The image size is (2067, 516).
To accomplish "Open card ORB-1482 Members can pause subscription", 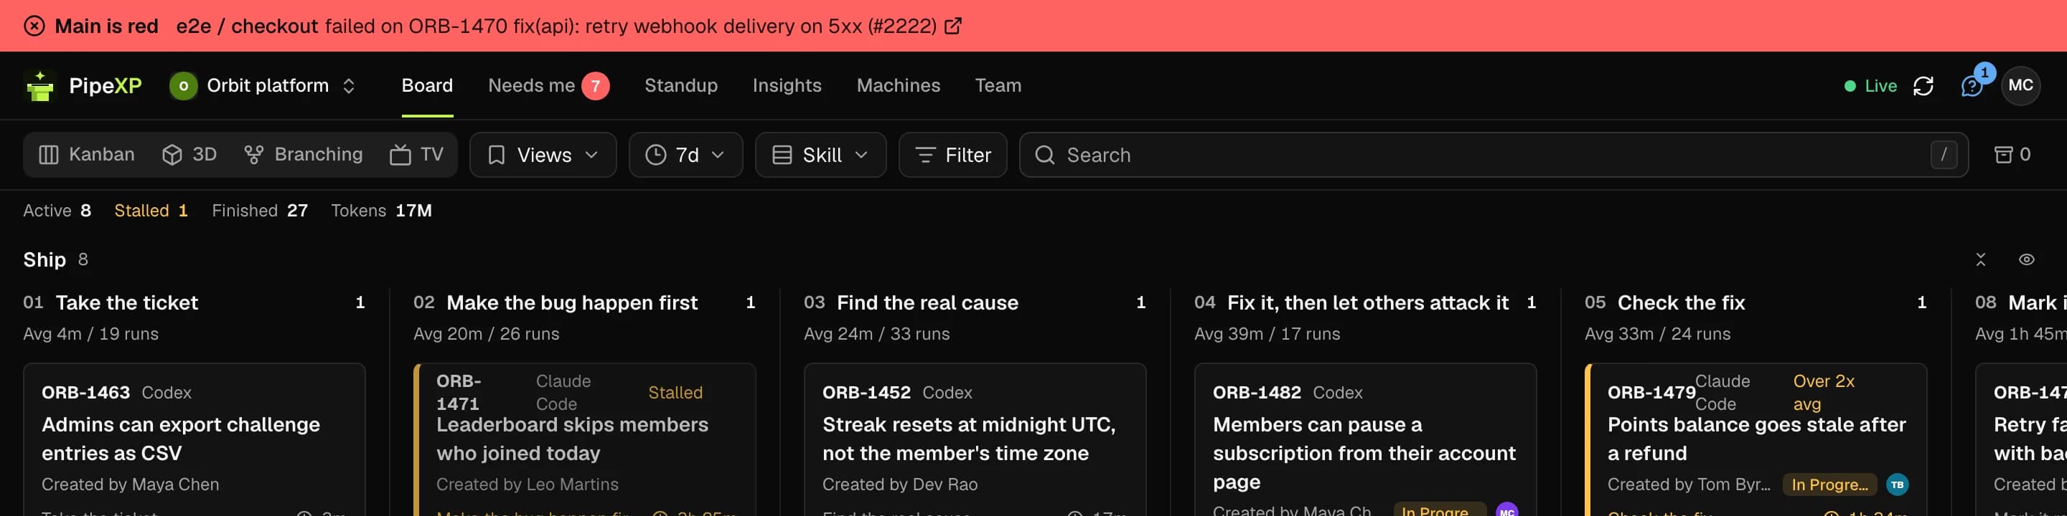I will pyautogui.click(x=1365, y=440).
